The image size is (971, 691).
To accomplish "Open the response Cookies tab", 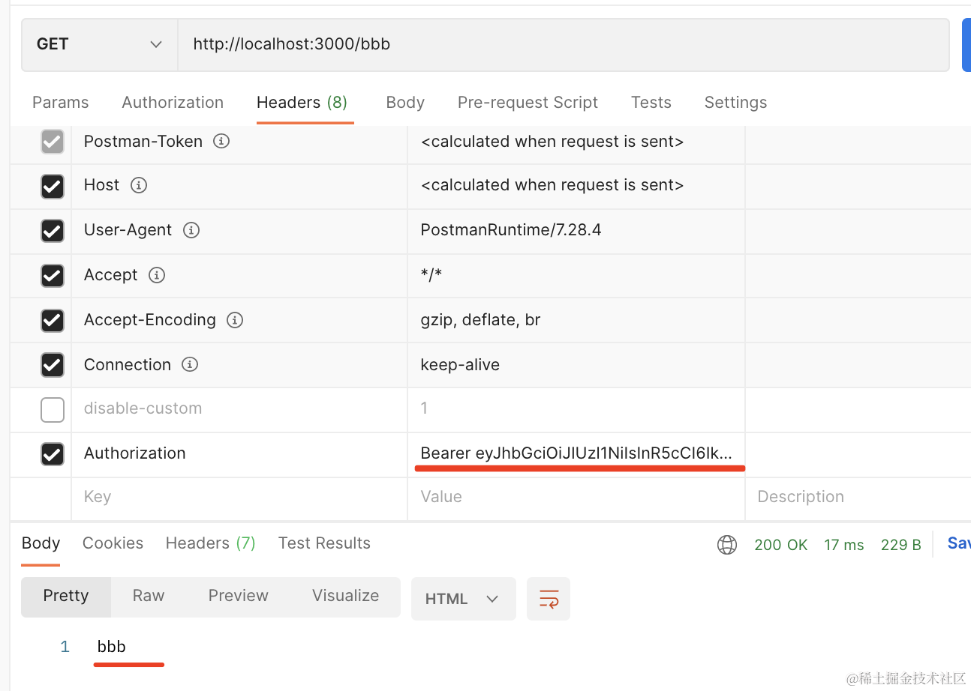I will click(x=113, y=543).
